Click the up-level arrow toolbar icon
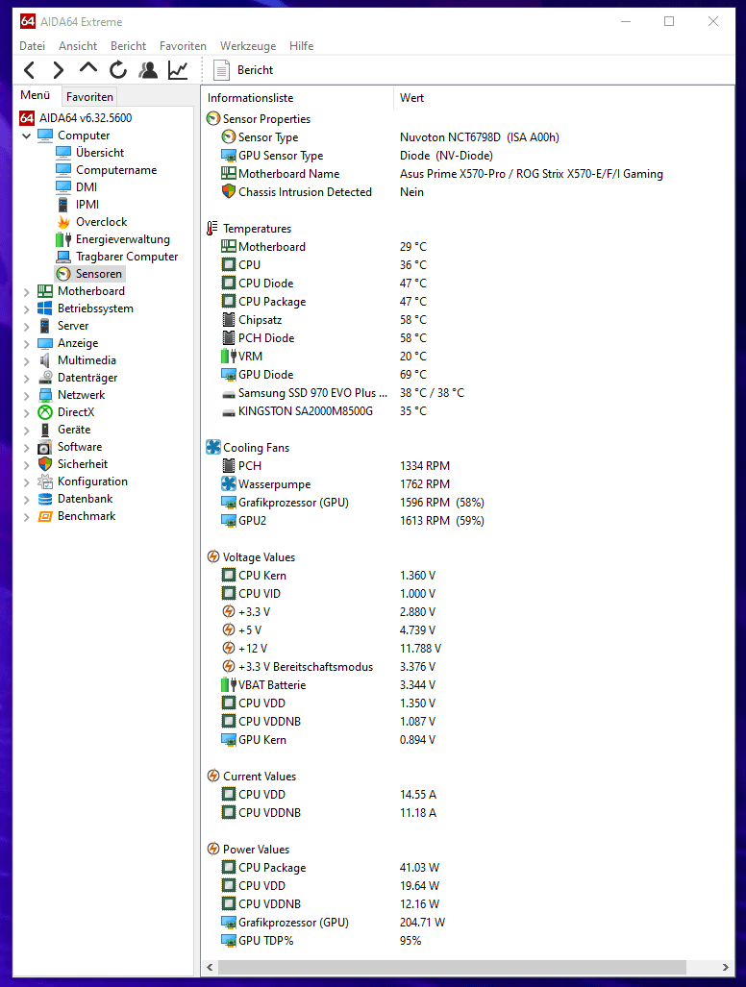The image size is (746, 987). tap(88, 68)
